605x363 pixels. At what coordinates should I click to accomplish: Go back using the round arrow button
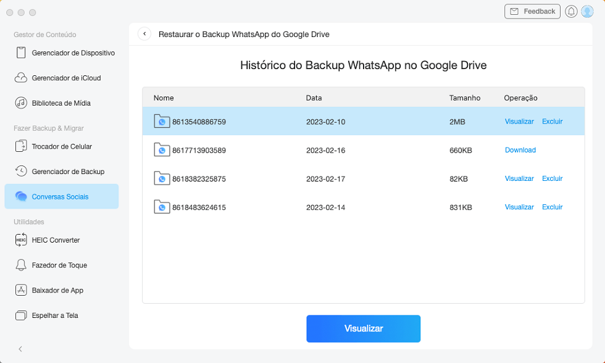(x=144, y=34)
